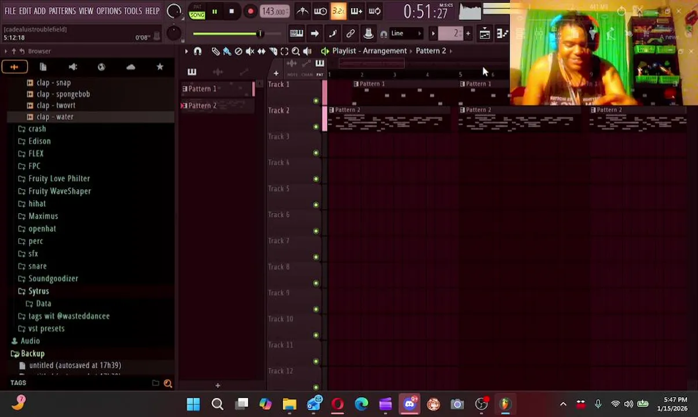Open the ADD menu
The image size is (698, 417).
click(39, 11)
